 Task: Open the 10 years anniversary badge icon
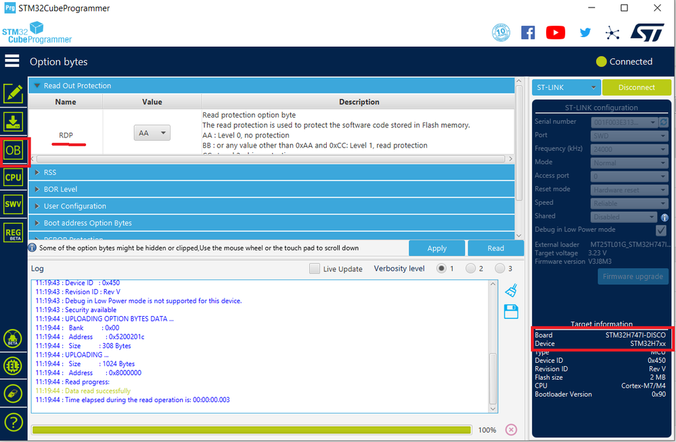click(x=501, y=32)
